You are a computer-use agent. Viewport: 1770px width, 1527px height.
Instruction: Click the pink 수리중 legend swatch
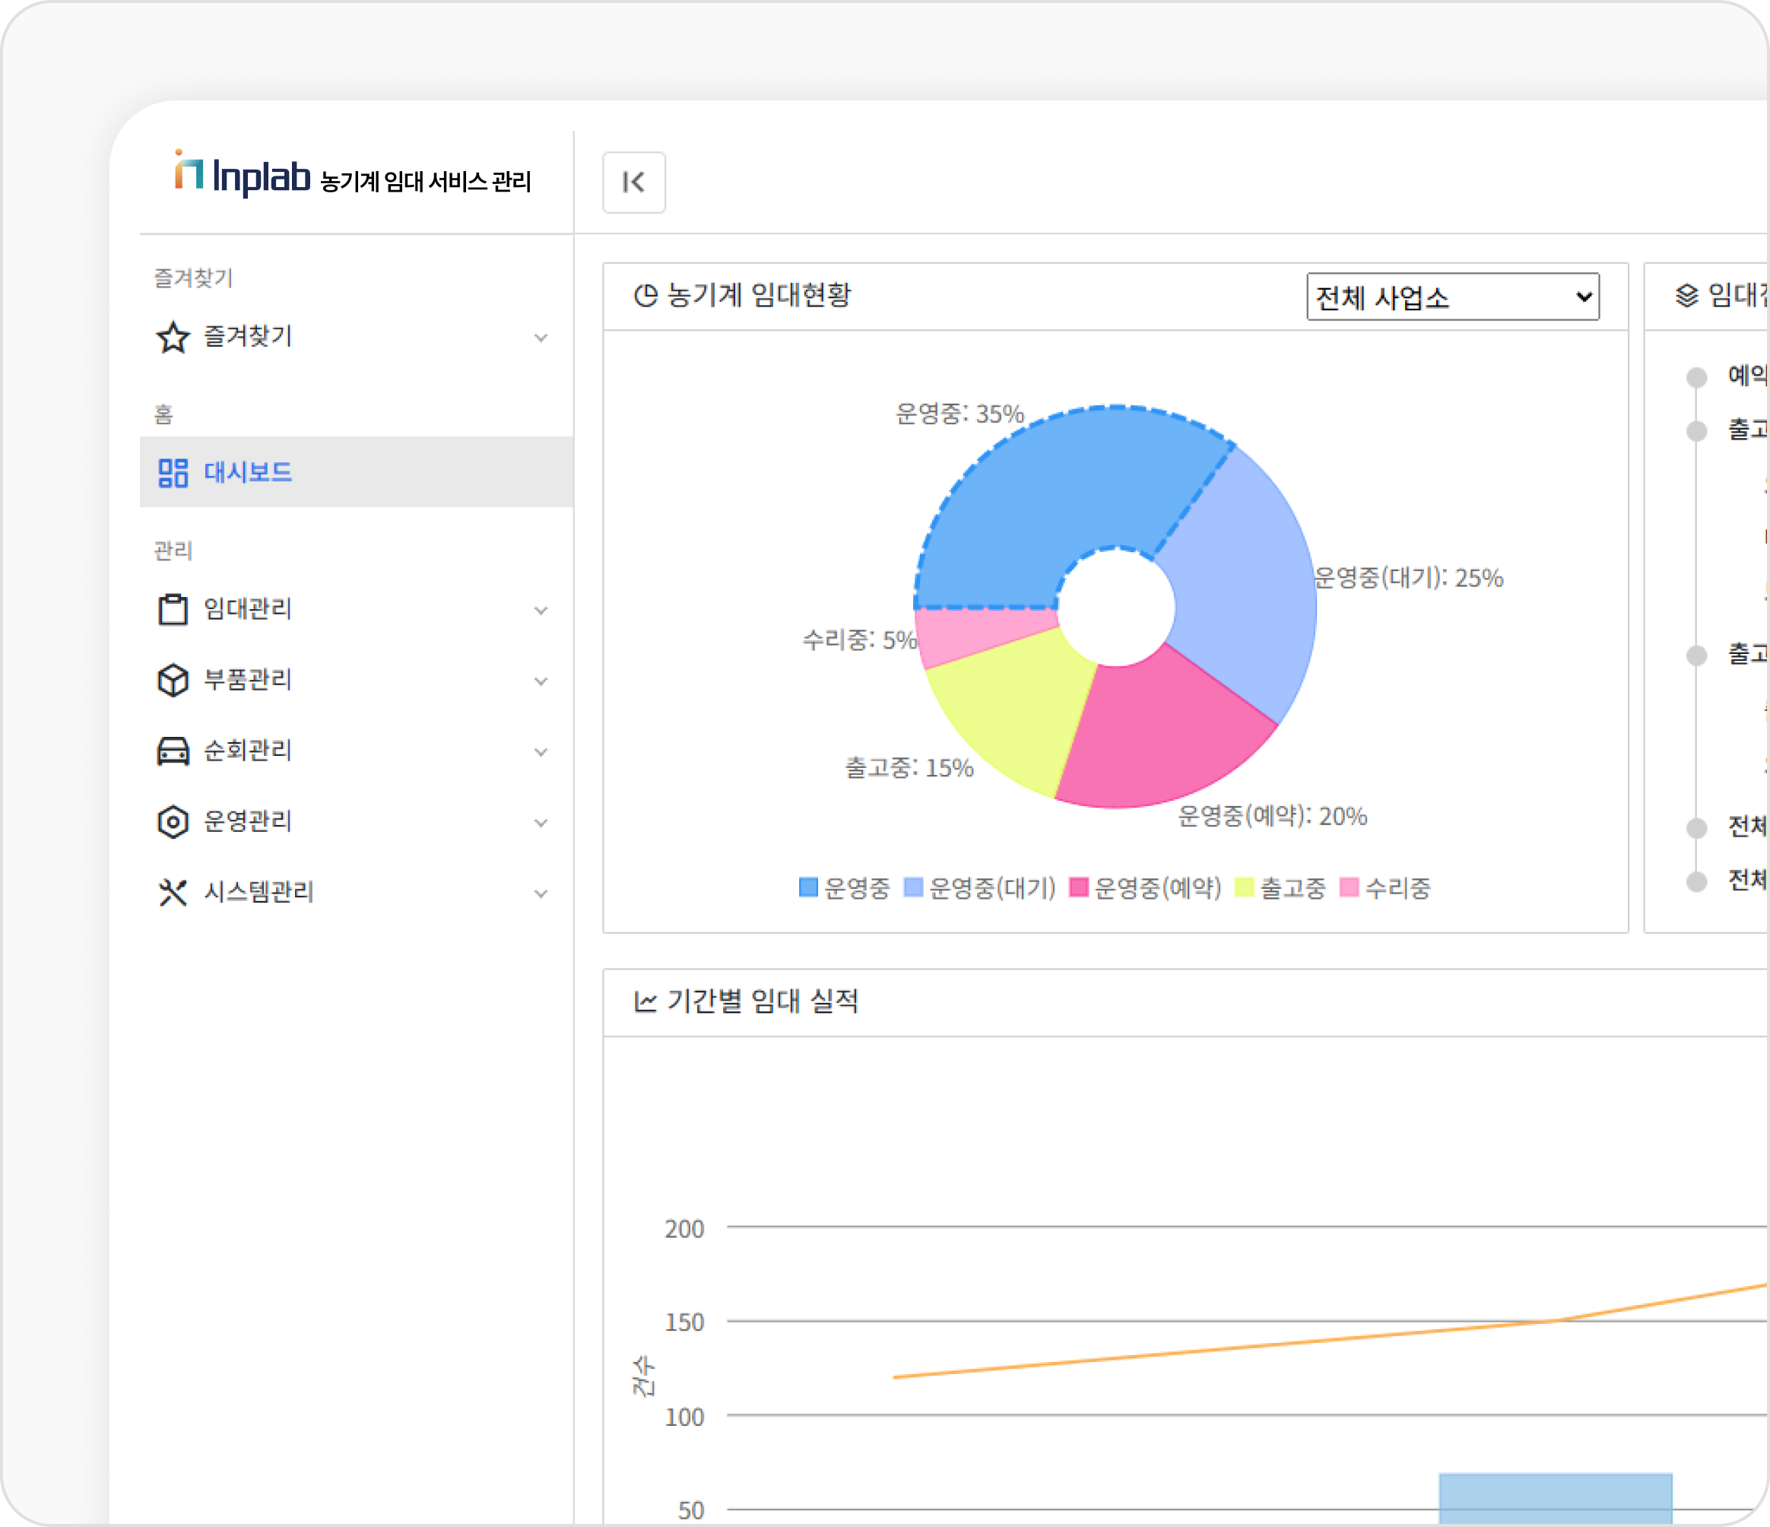click(x=1349, y=887)
